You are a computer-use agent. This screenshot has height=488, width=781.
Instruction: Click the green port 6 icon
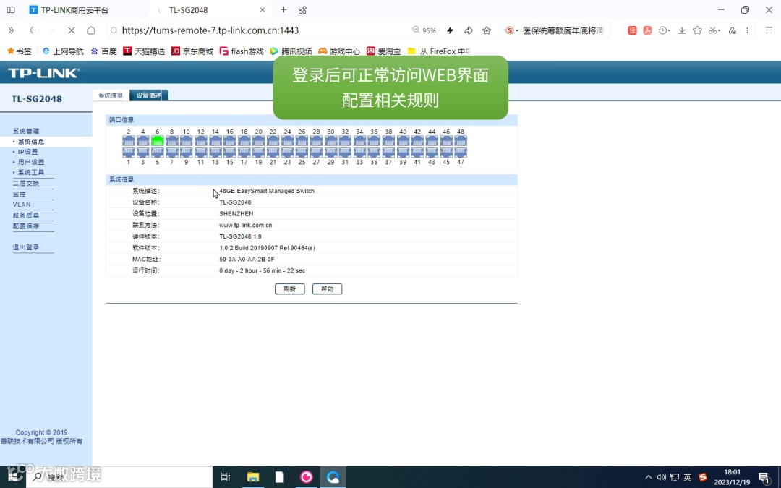[158, 141]
